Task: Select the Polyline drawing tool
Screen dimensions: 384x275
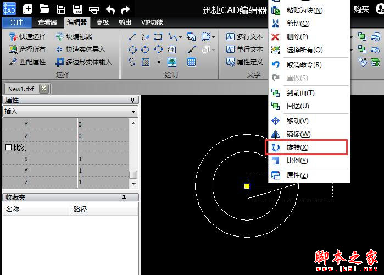Action: (x=172, y=37)
